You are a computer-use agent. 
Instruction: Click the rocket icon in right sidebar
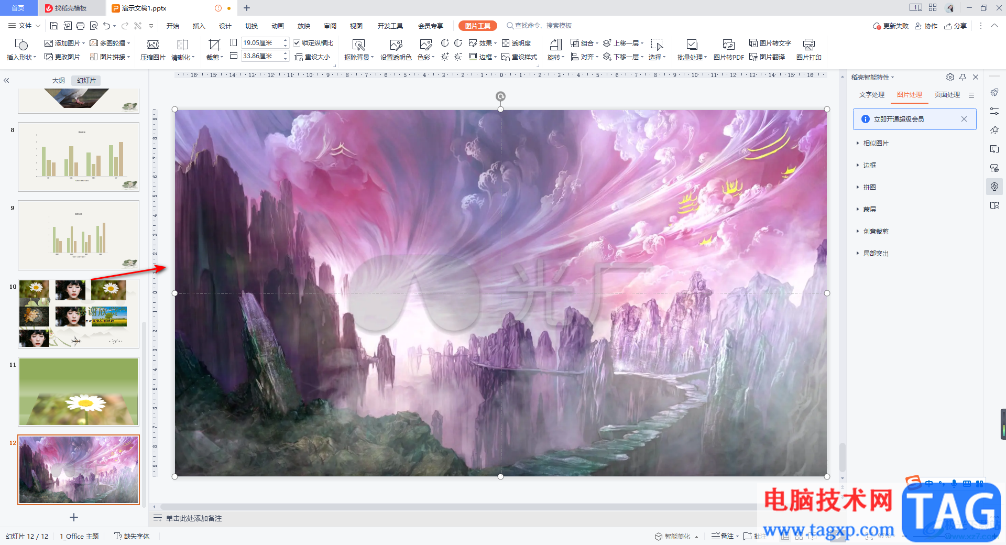994,92
